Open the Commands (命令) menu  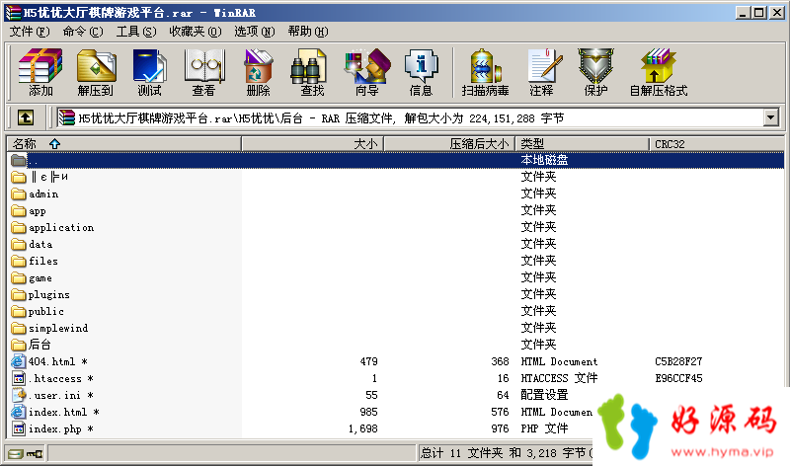[83, 32]
